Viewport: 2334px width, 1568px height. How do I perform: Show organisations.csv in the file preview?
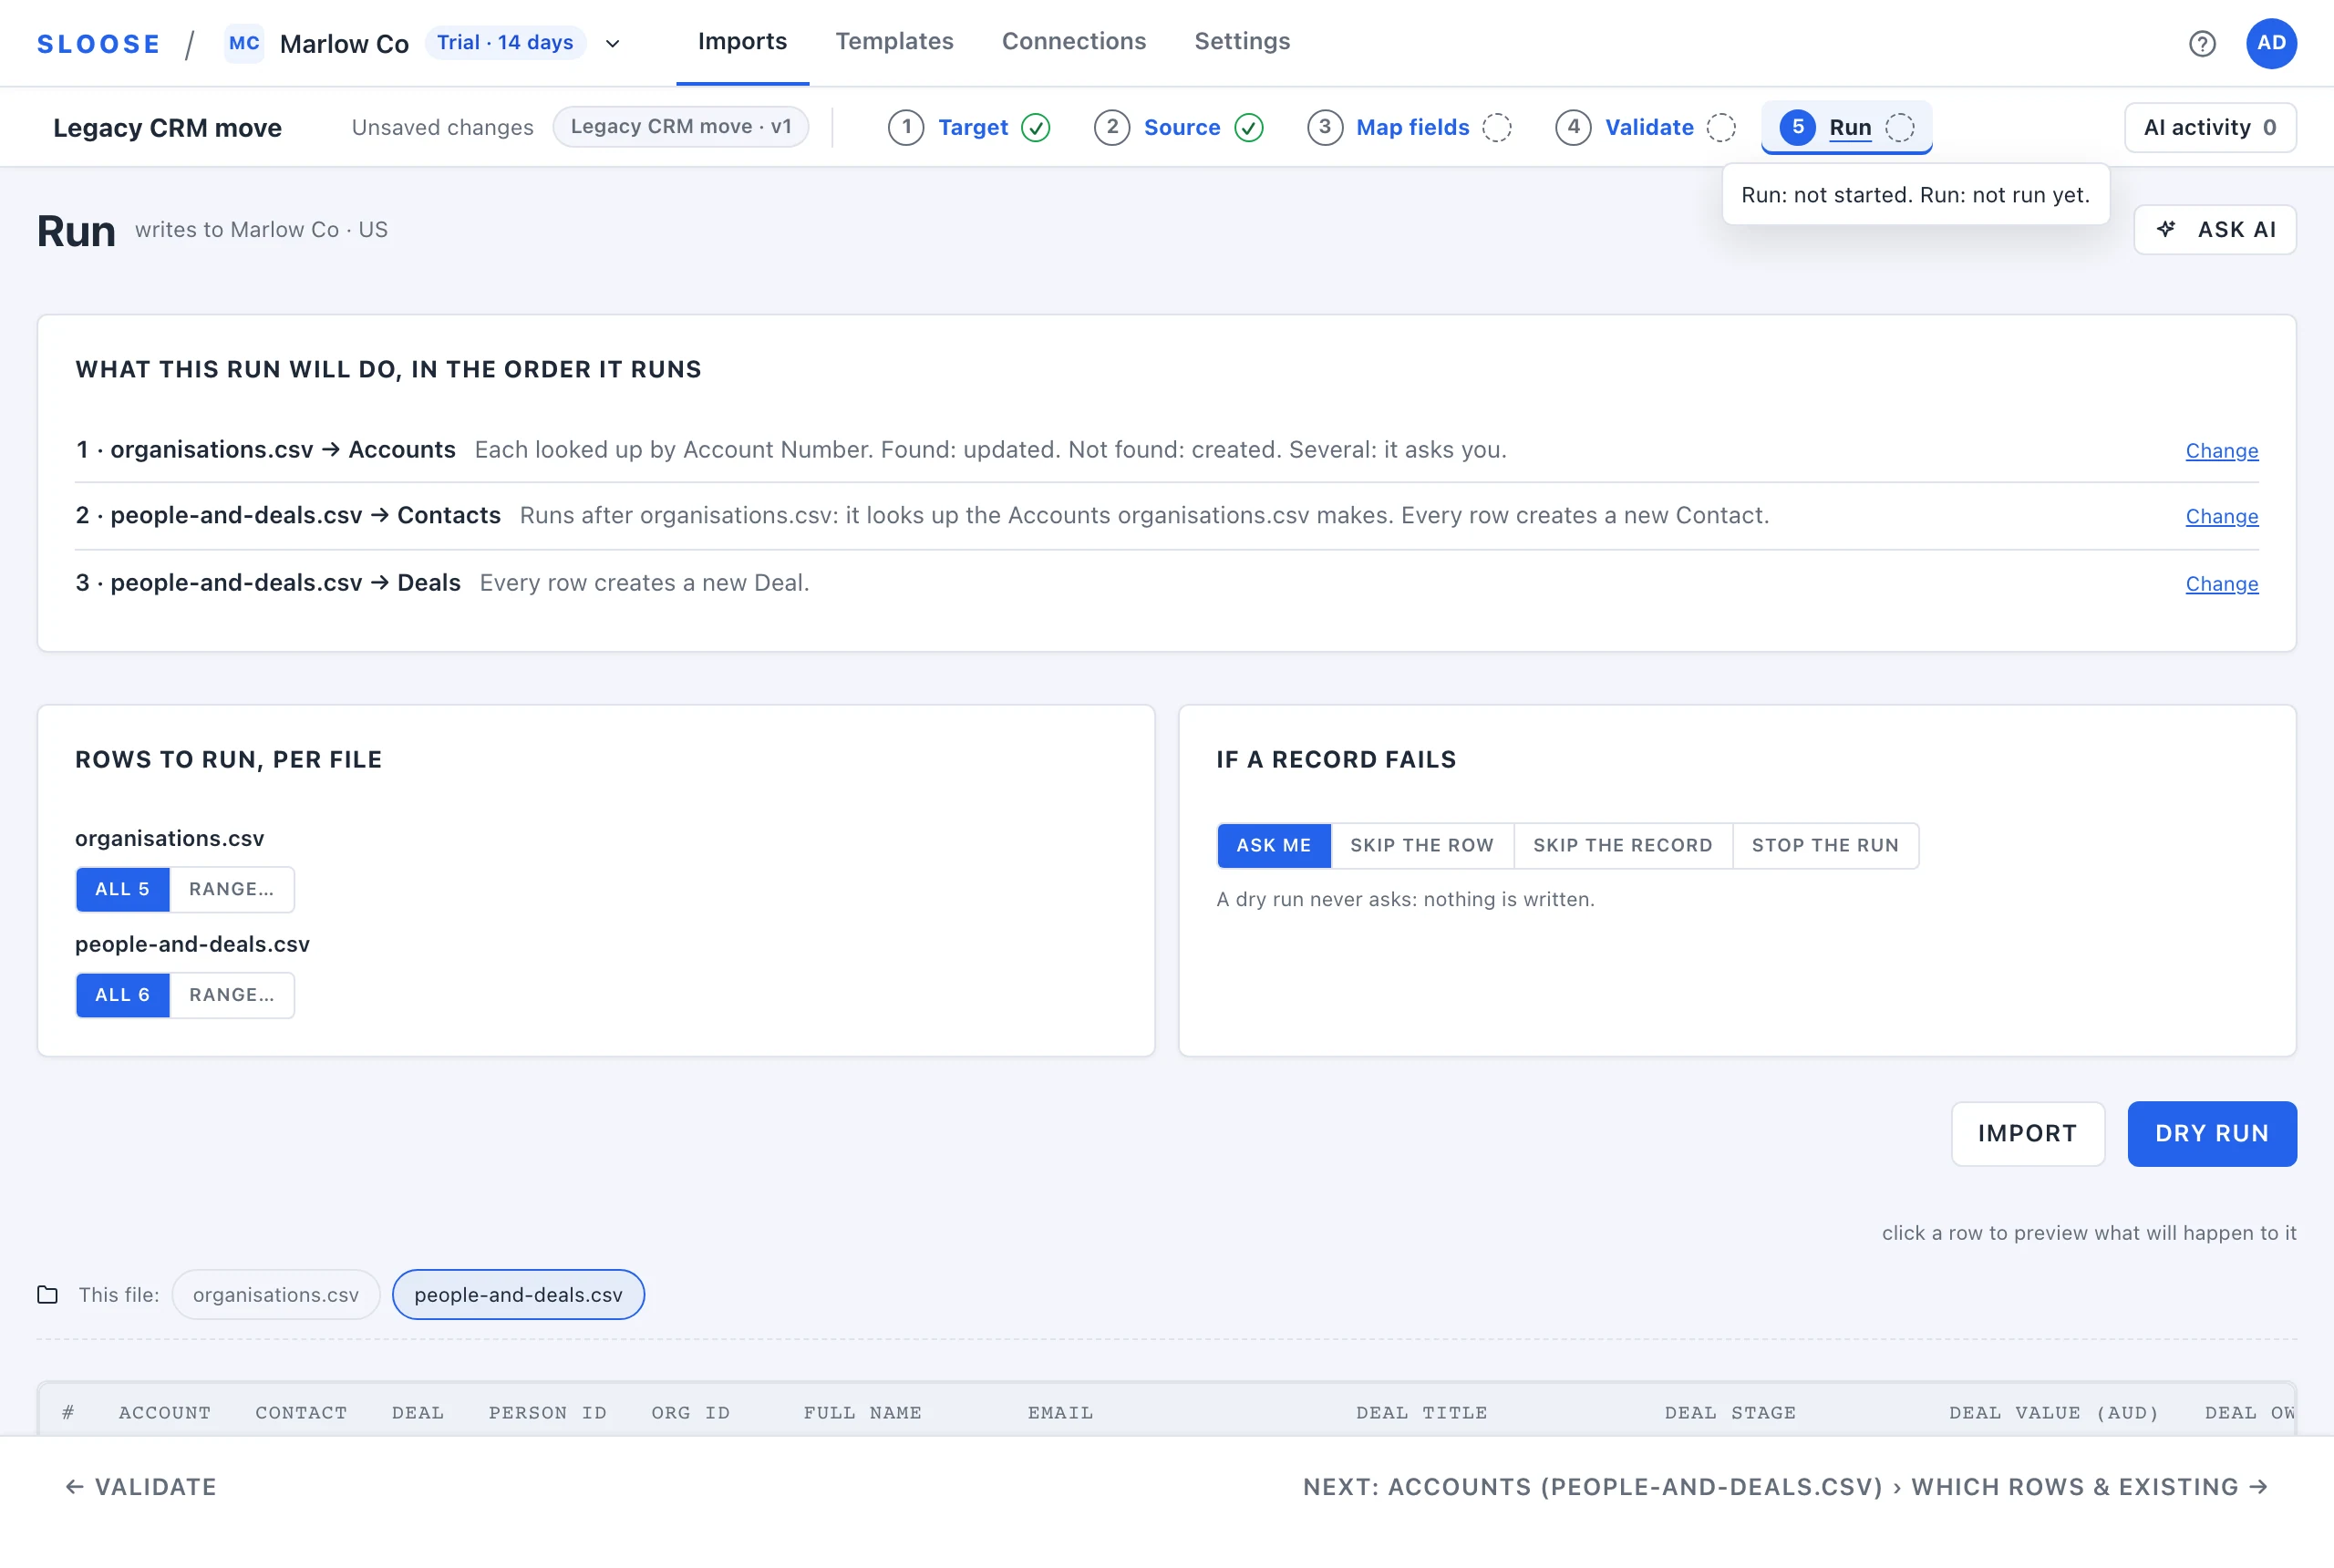click(276, 1294)
